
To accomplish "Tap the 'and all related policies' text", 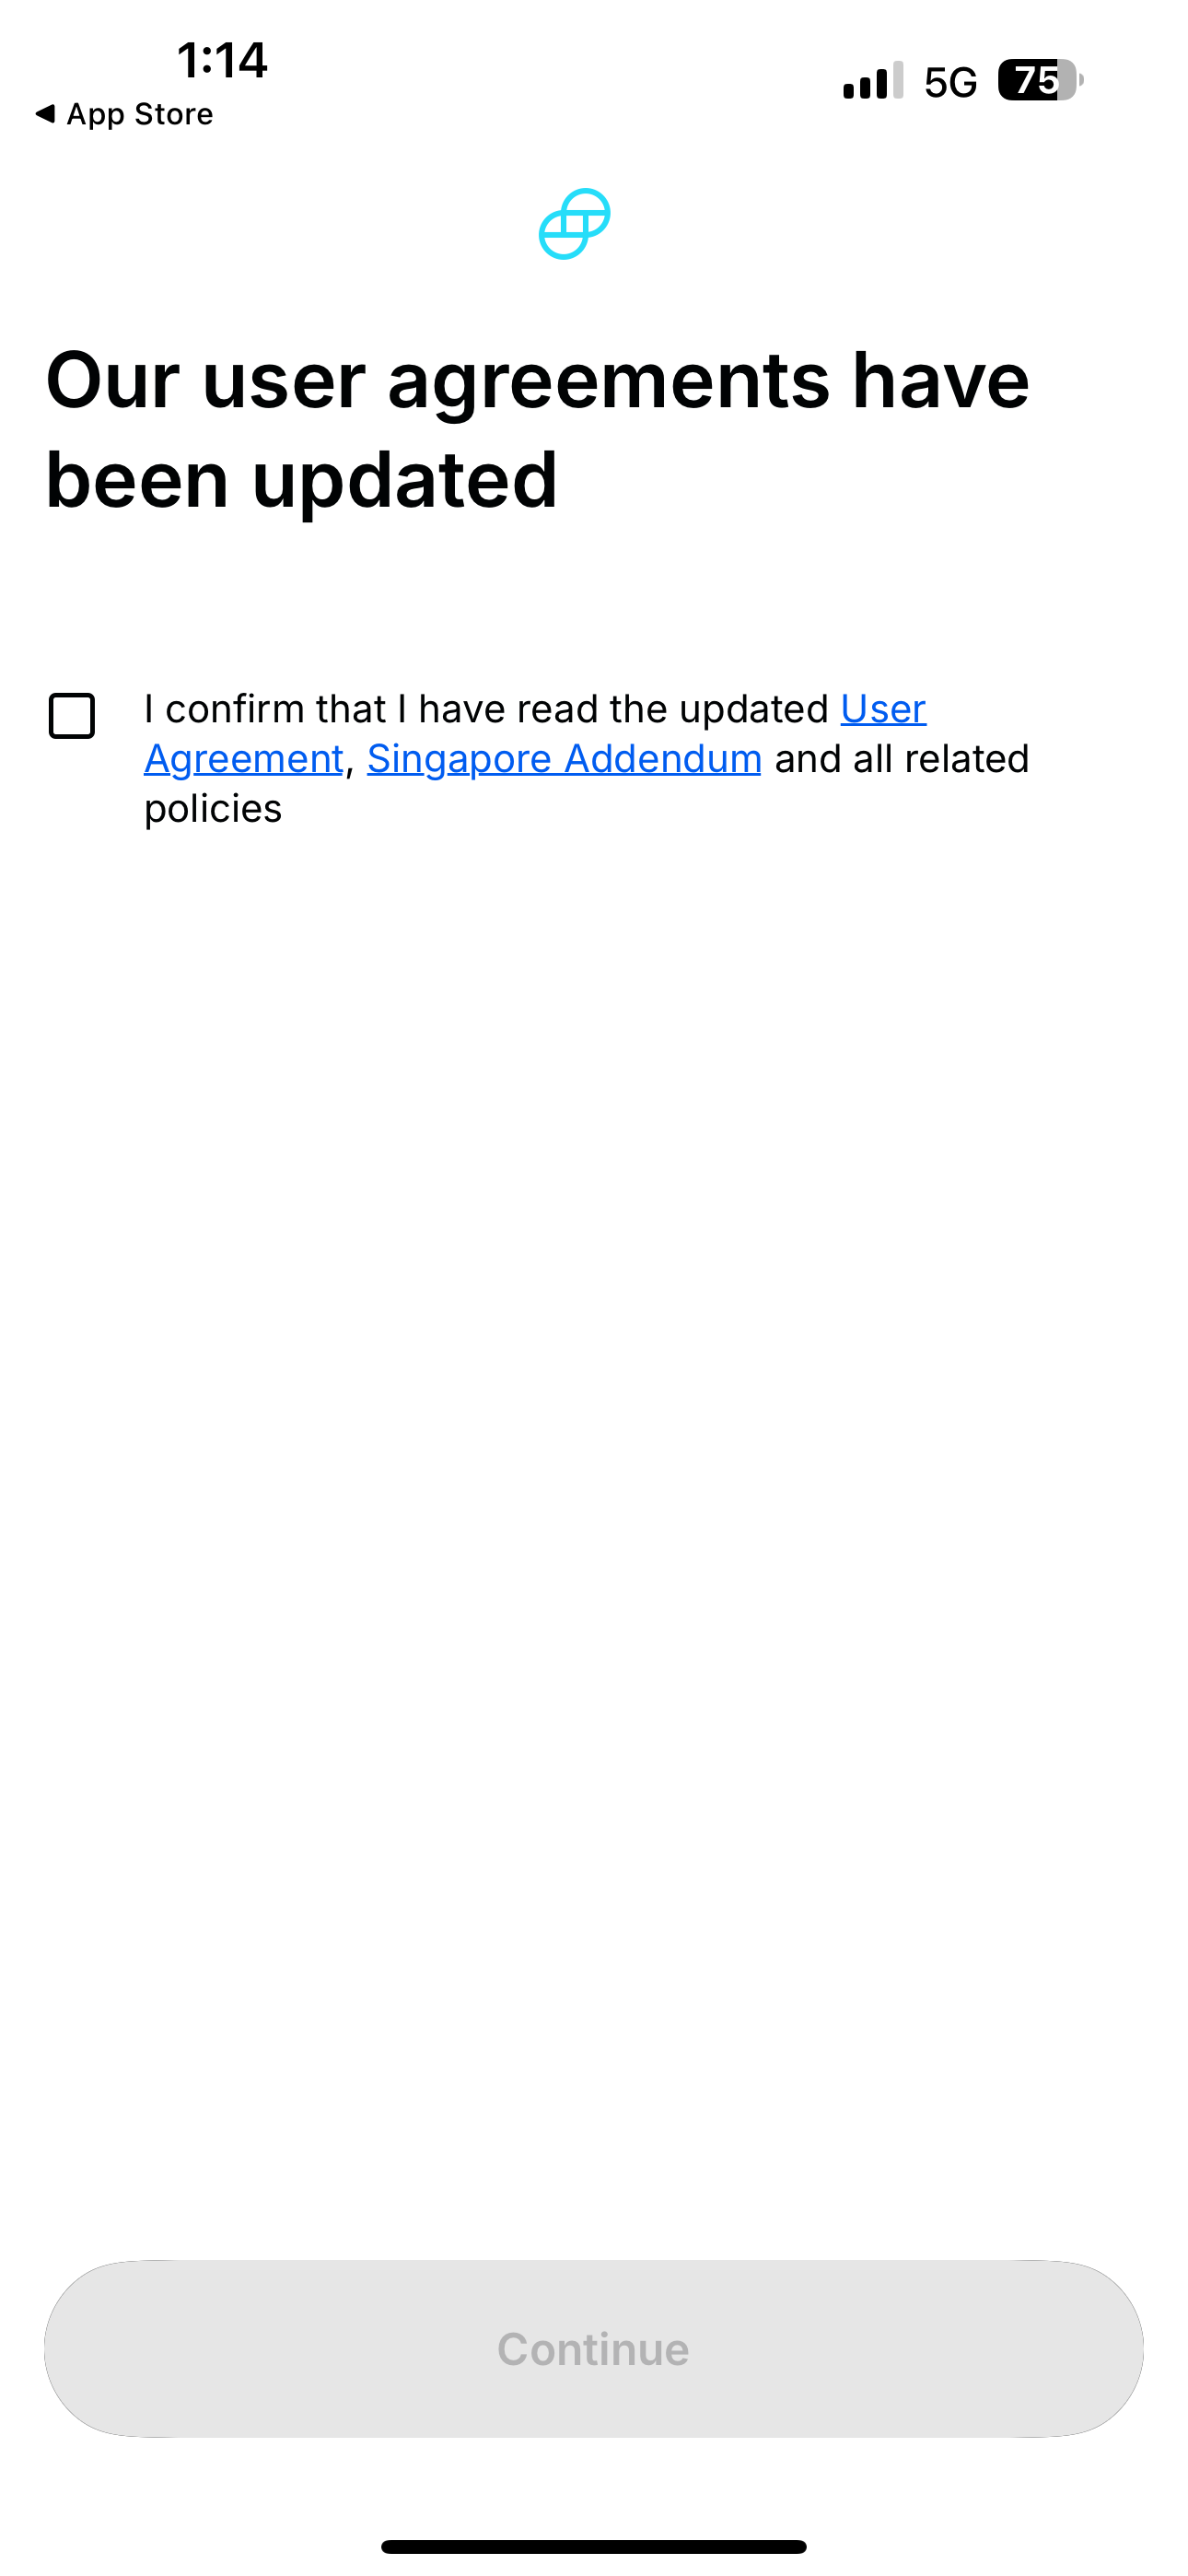I will click(x=587, y=784).
